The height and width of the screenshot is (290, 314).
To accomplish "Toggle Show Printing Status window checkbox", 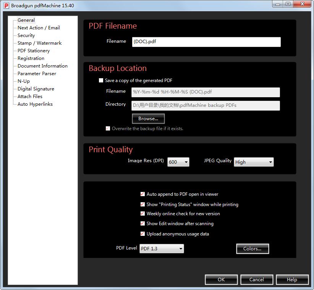I will coord(142,204).
